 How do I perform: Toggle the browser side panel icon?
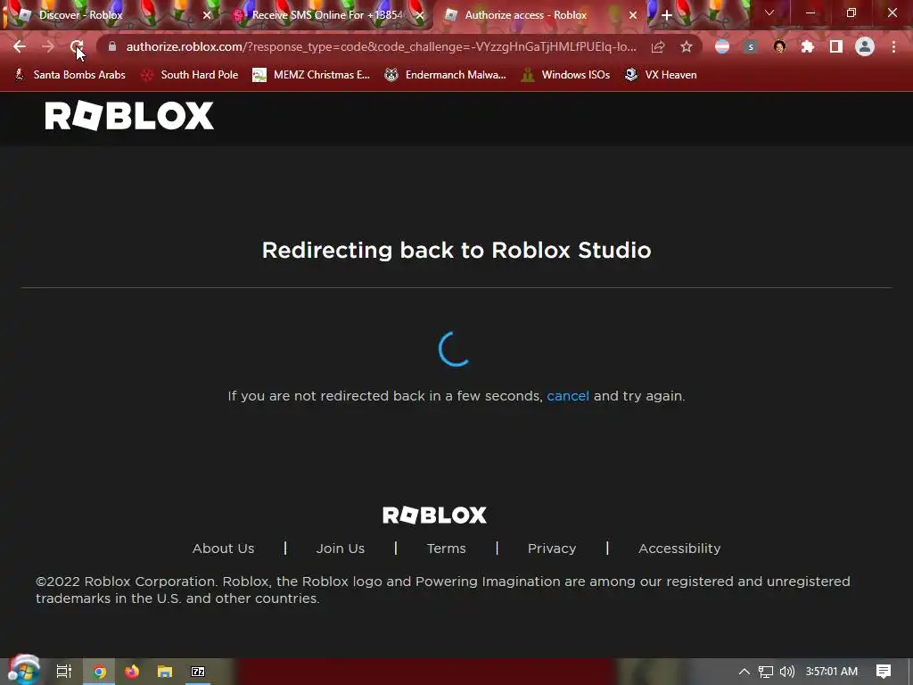click(x=836, y=46)
